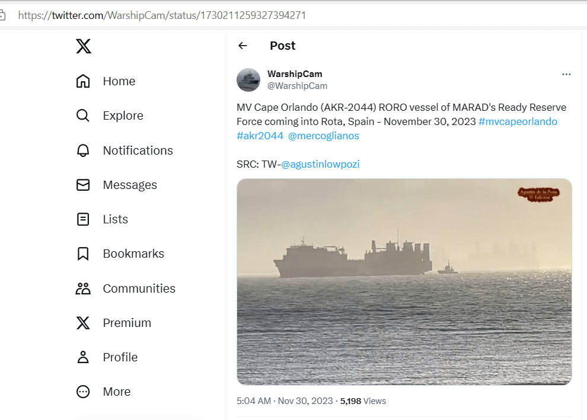Open Bookmarks icon in sidebar

(x=83, y=254)
